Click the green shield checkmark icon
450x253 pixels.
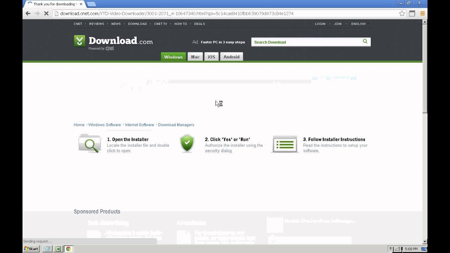(187, 143)
